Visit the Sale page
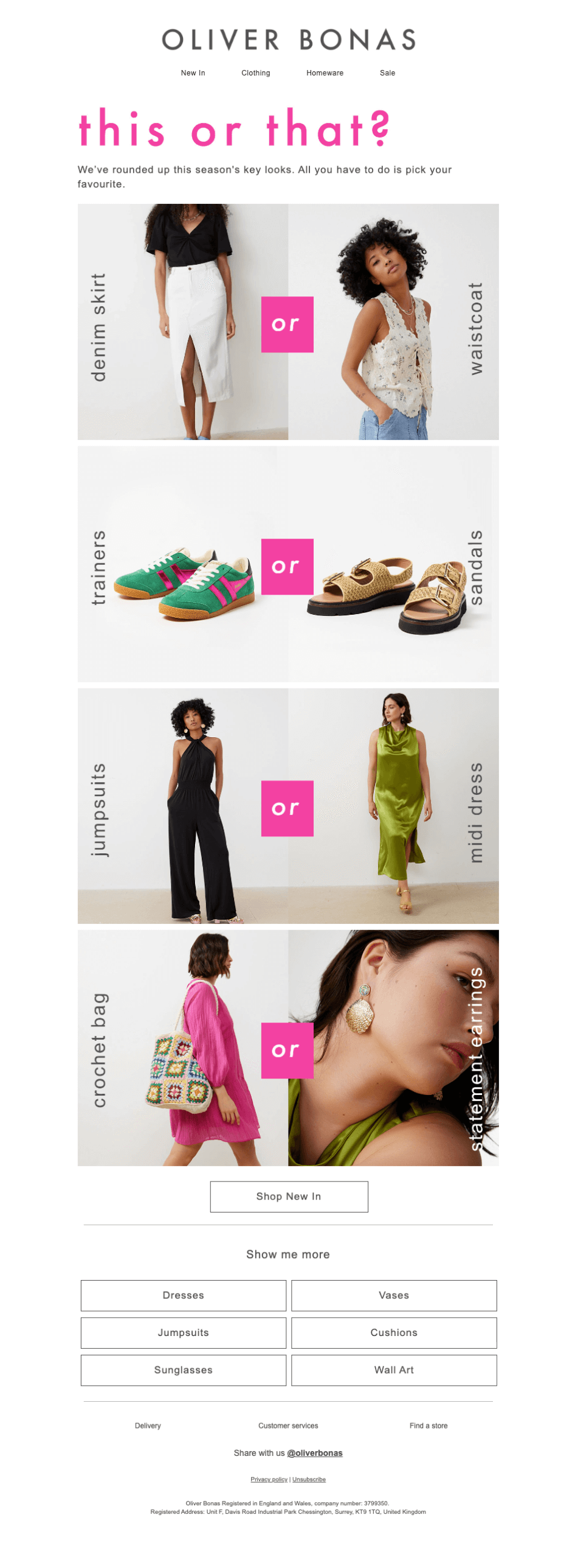 coord(387,73)
